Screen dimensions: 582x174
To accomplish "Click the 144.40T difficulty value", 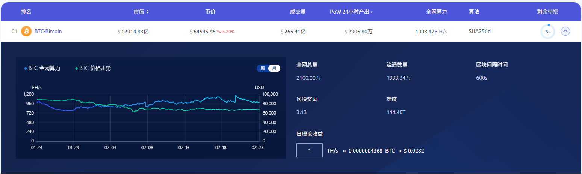I will 396,112.
